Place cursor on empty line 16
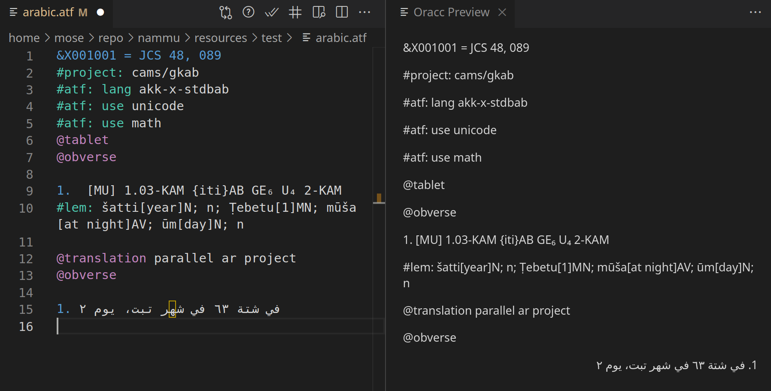 (x=129, y=327)
